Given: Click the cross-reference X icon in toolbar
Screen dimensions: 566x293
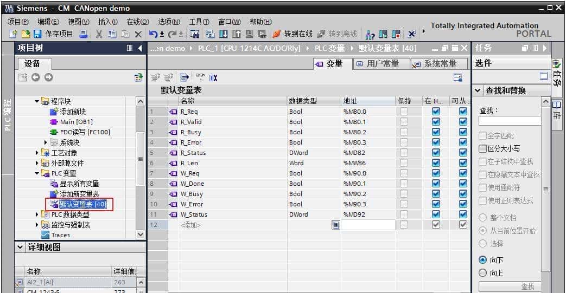Looking at the screenshot, I should point(411,34).
